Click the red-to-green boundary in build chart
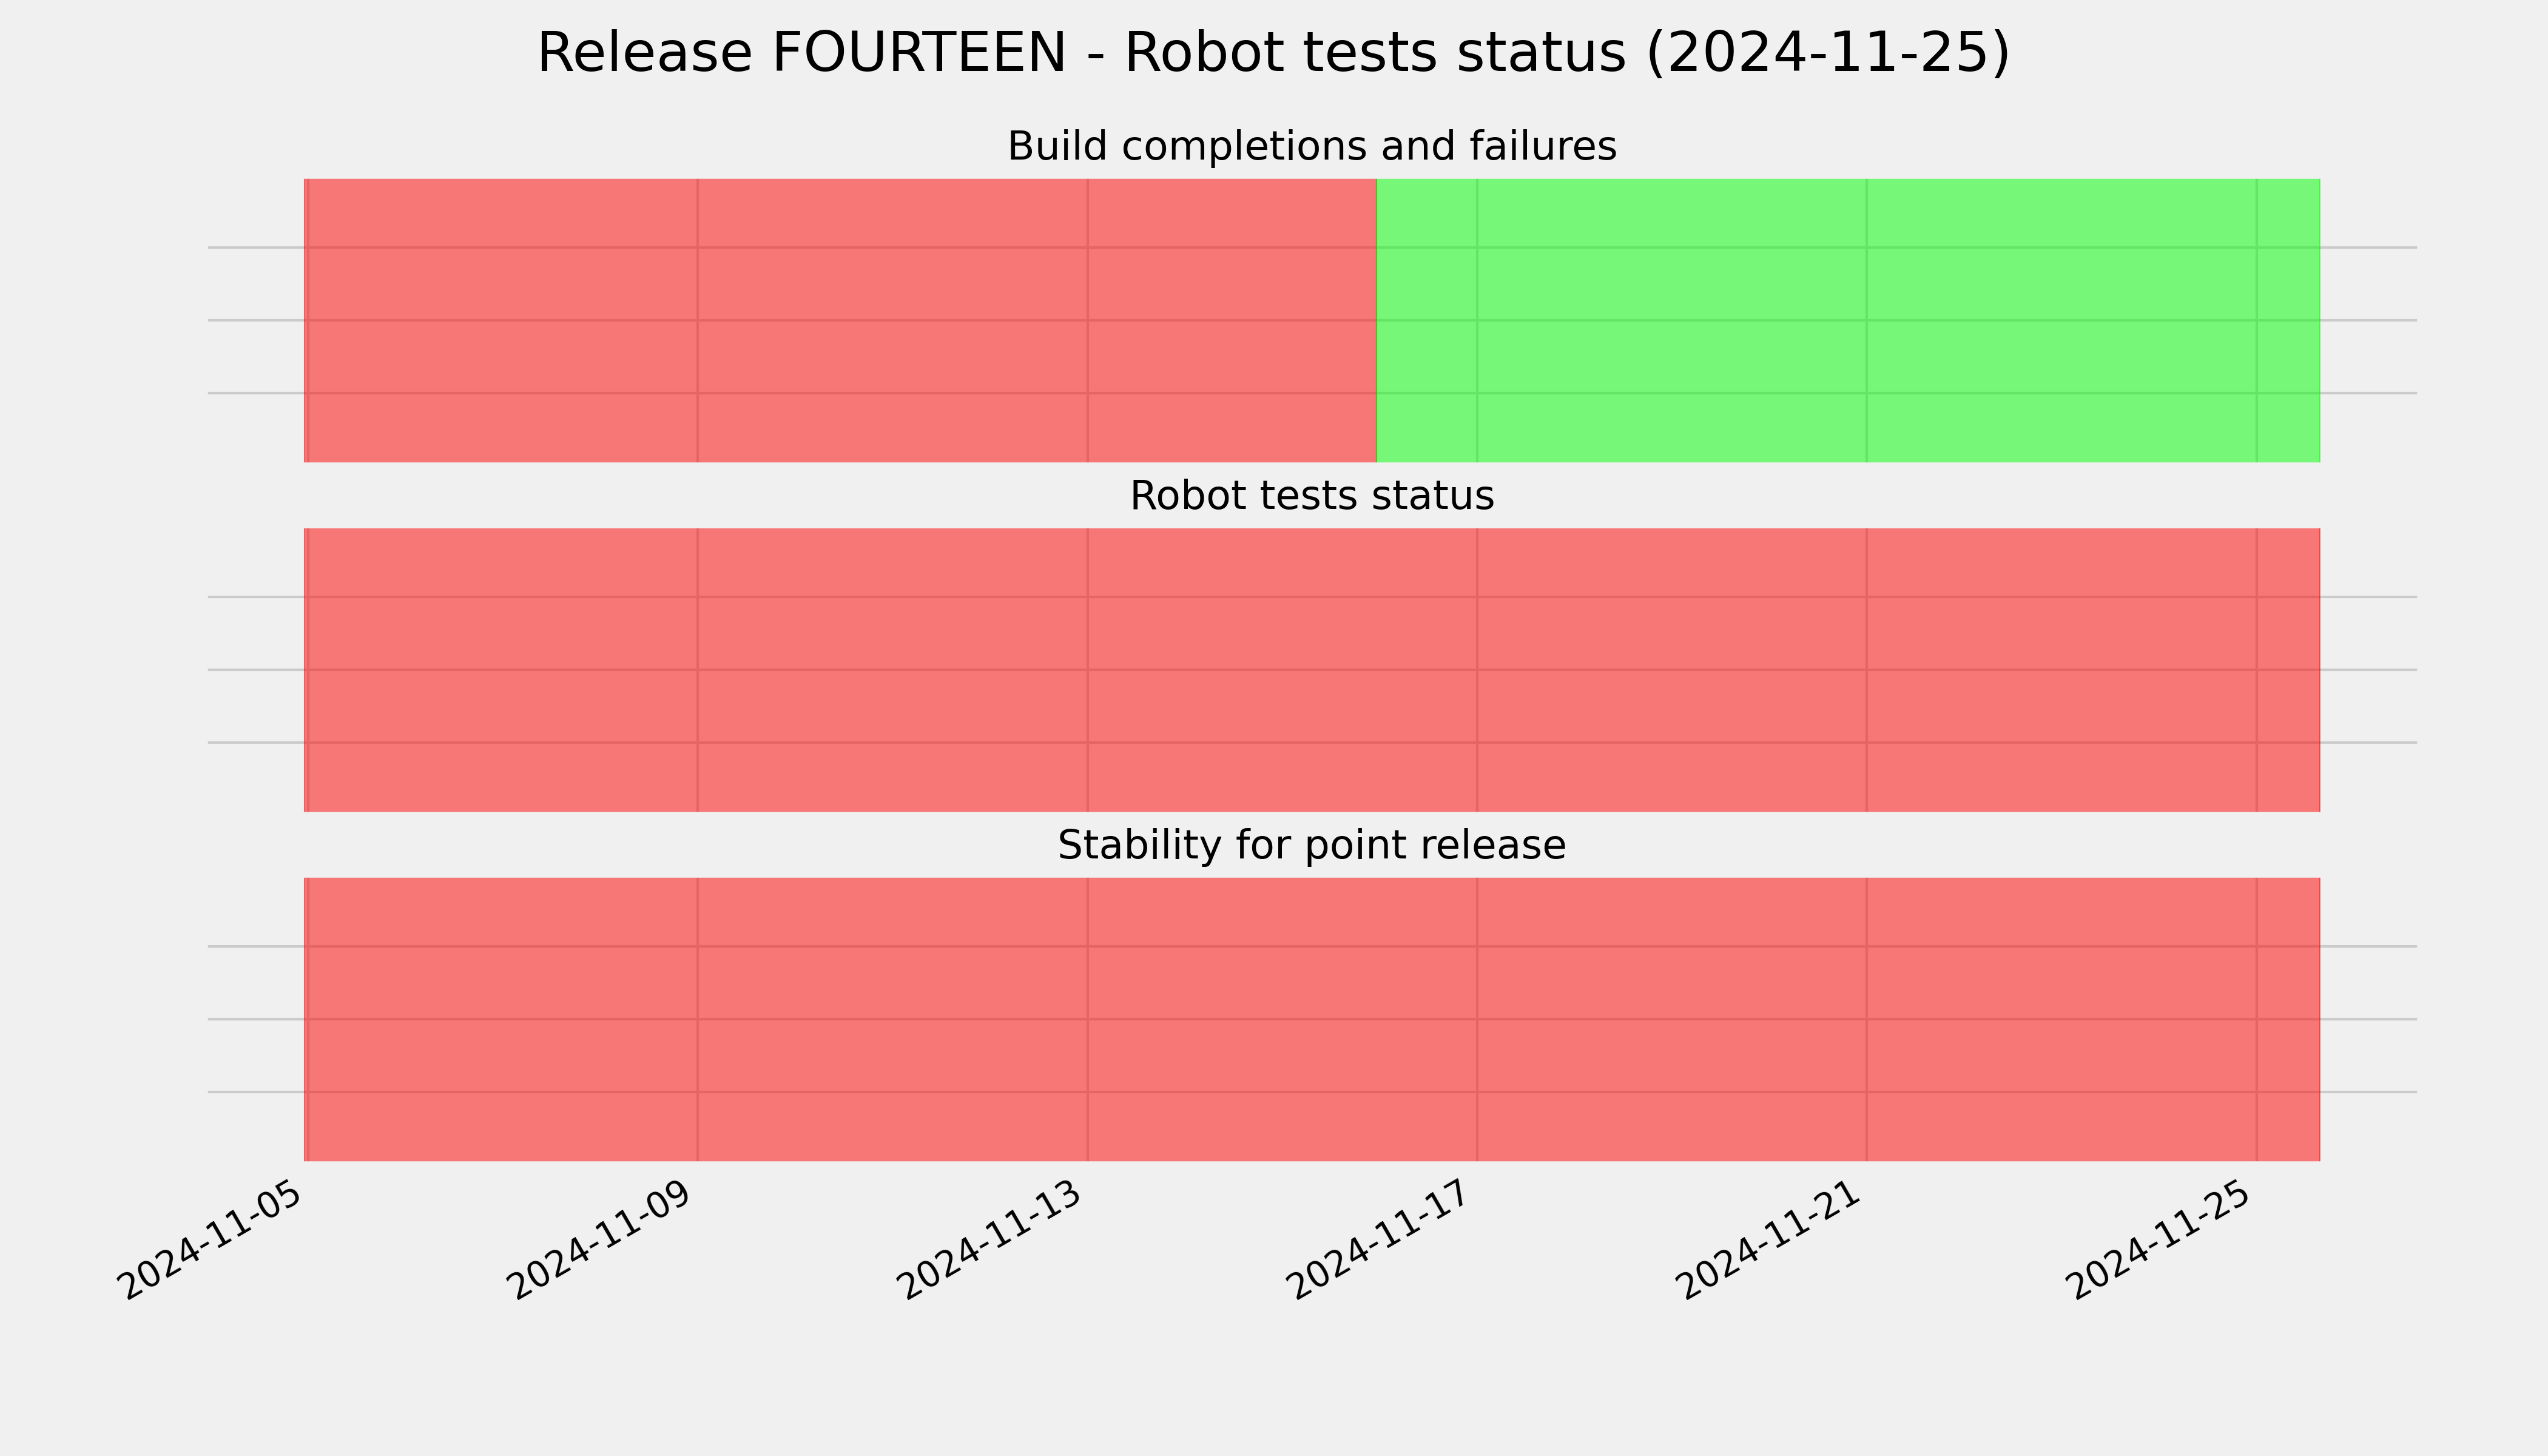This screenshot has width=2548, height=1456. click(x=1377, y=321)
